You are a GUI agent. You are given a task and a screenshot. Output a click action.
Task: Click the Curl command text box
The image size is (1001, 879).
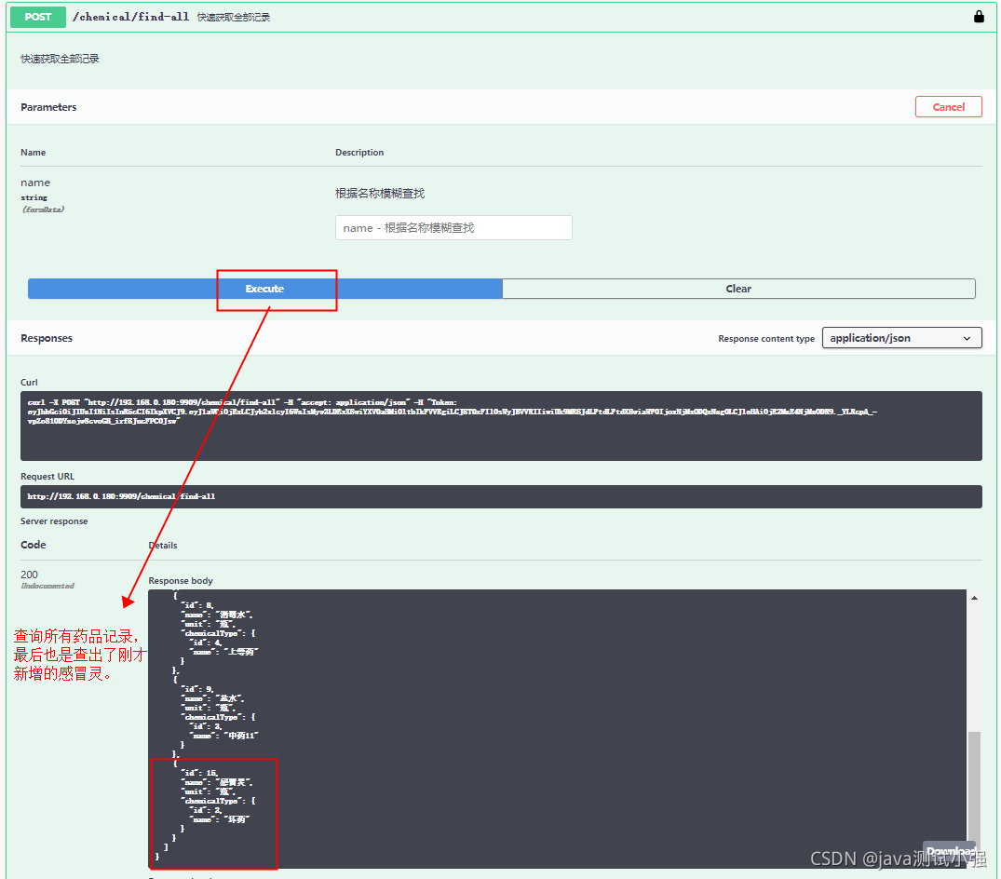501,426
